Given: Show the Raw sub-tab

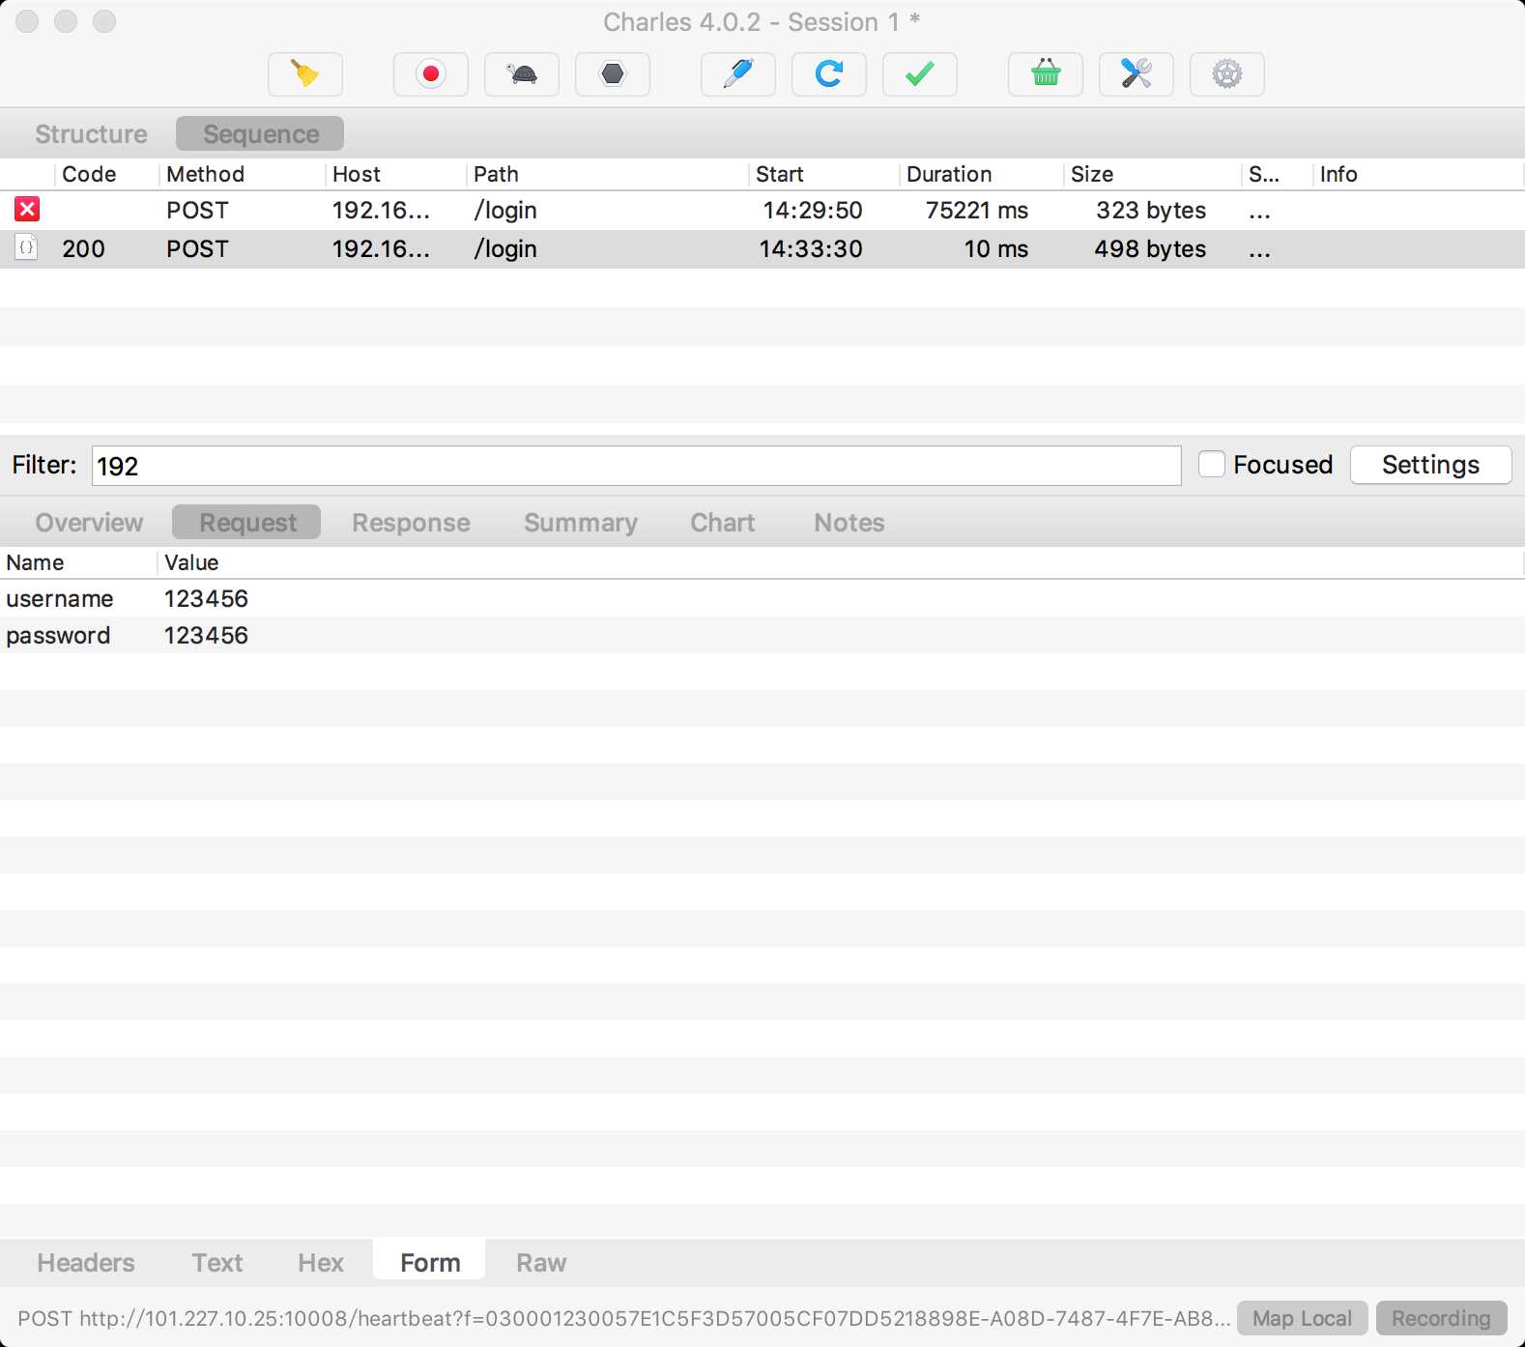Looking at the screenshot, I should 541,1263.
